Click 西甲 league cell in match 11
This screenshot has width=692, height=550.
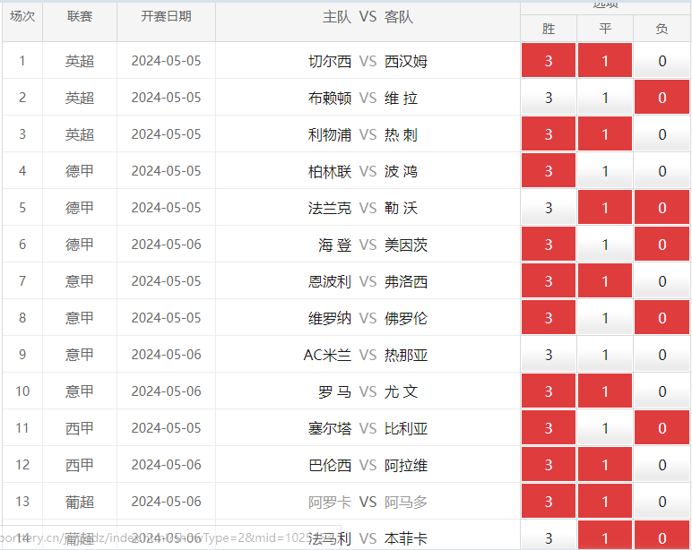80,428
